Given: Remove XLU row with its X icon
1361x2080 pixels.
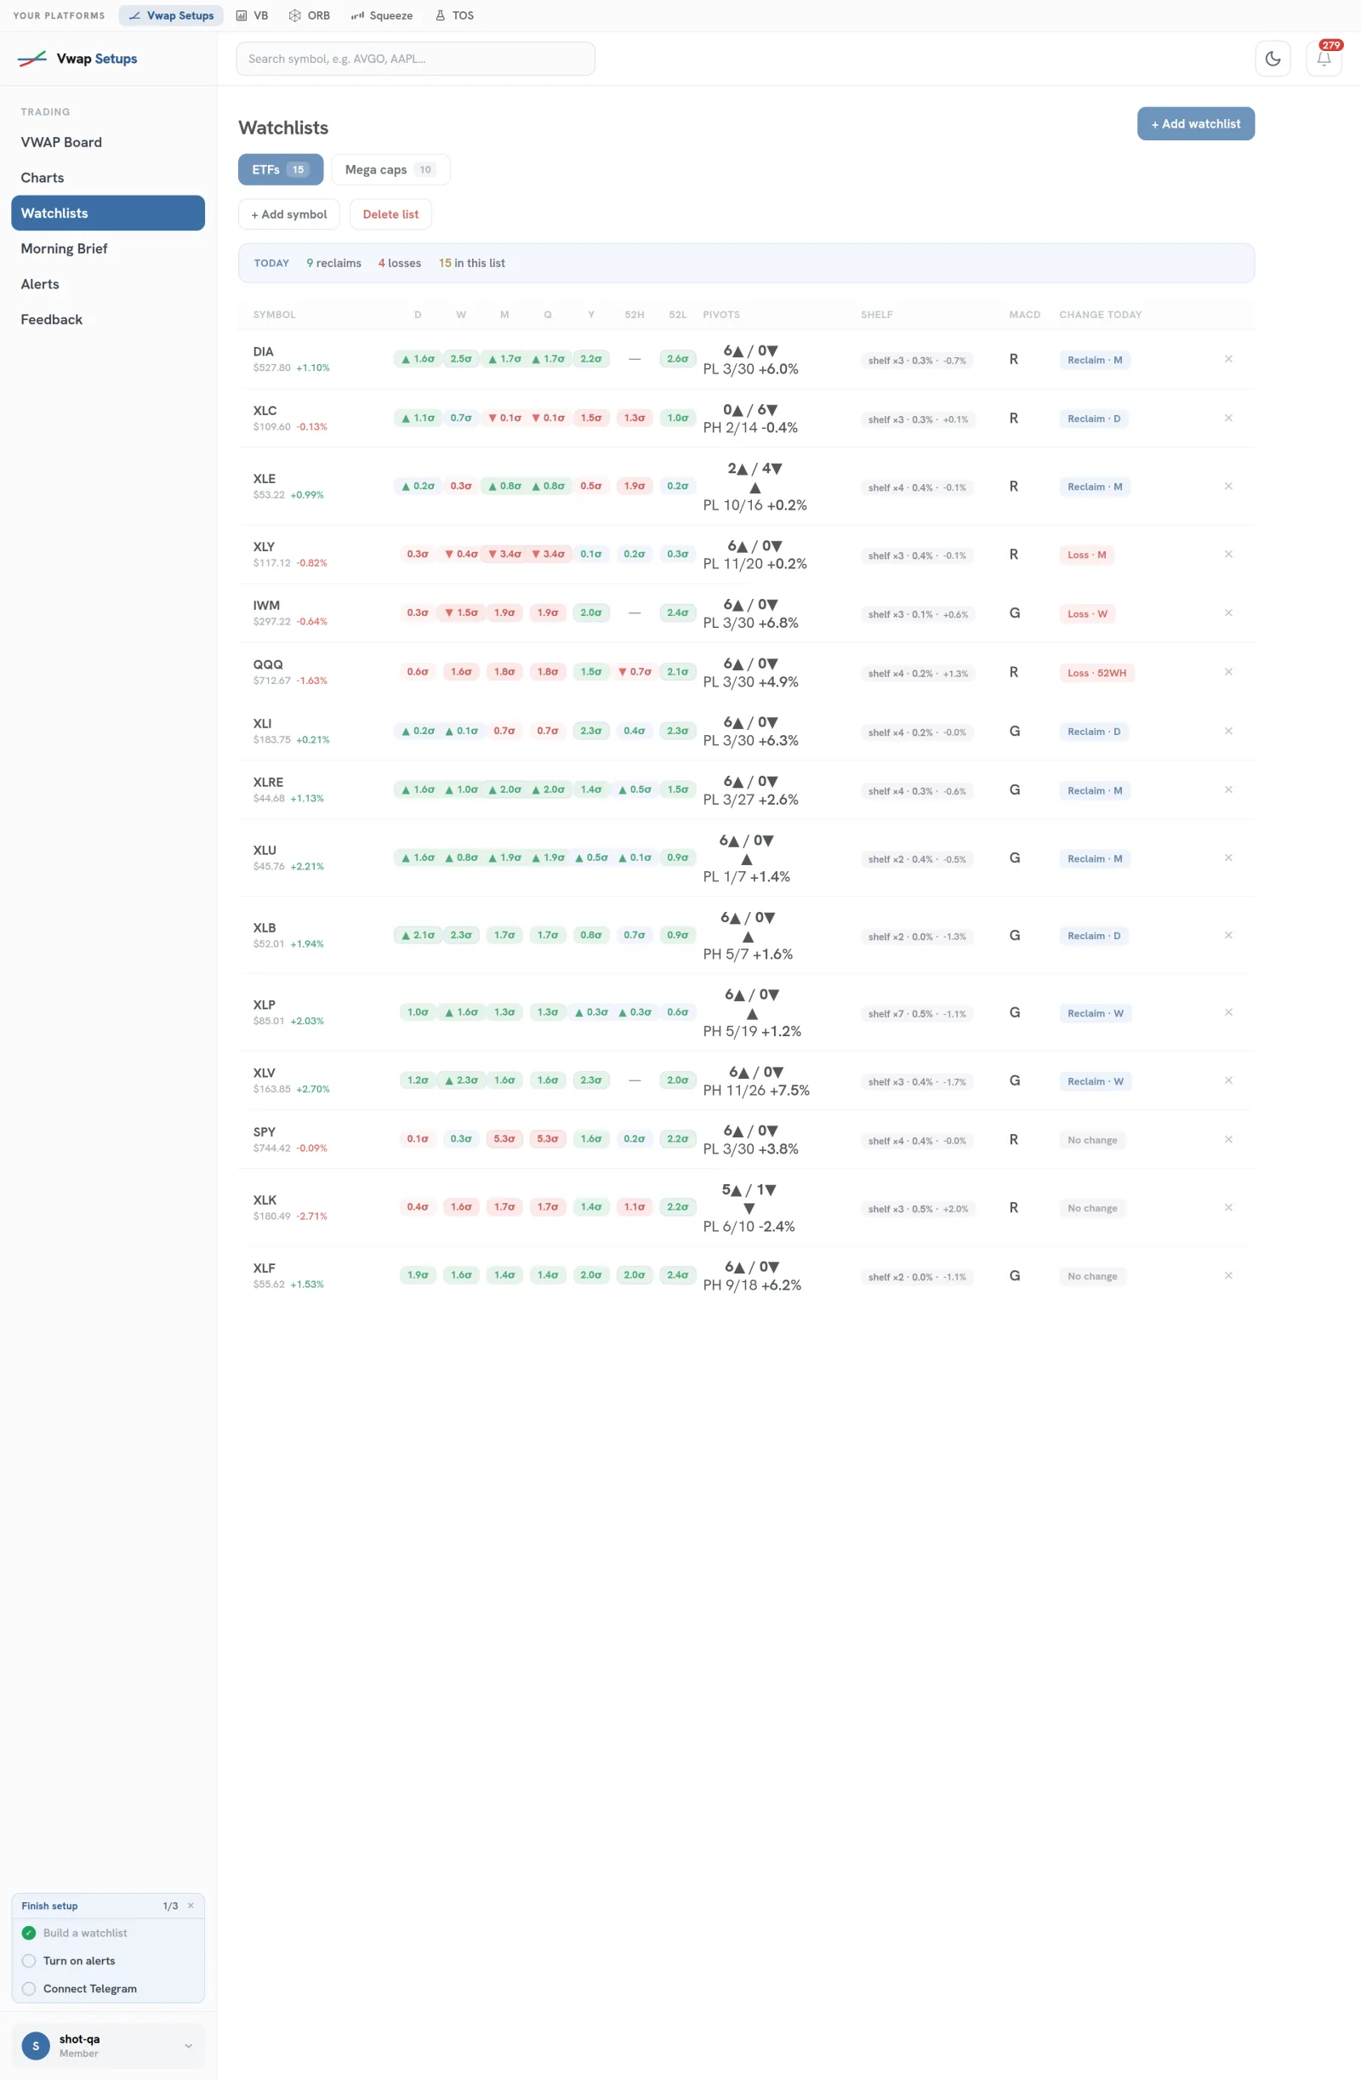Looking at the screenshot, I should click(1228, 858).
